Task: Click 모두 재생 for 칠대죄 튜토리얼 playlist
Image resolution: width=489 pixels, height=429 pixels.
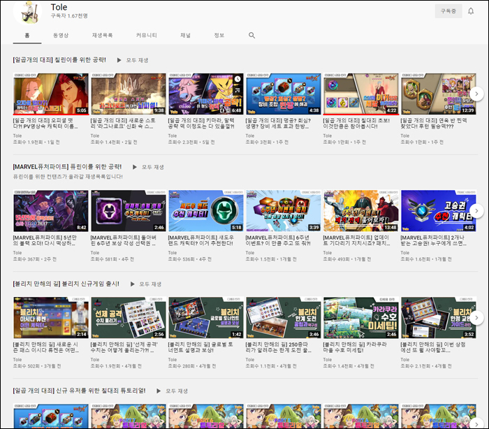Action: coord(177,391)
